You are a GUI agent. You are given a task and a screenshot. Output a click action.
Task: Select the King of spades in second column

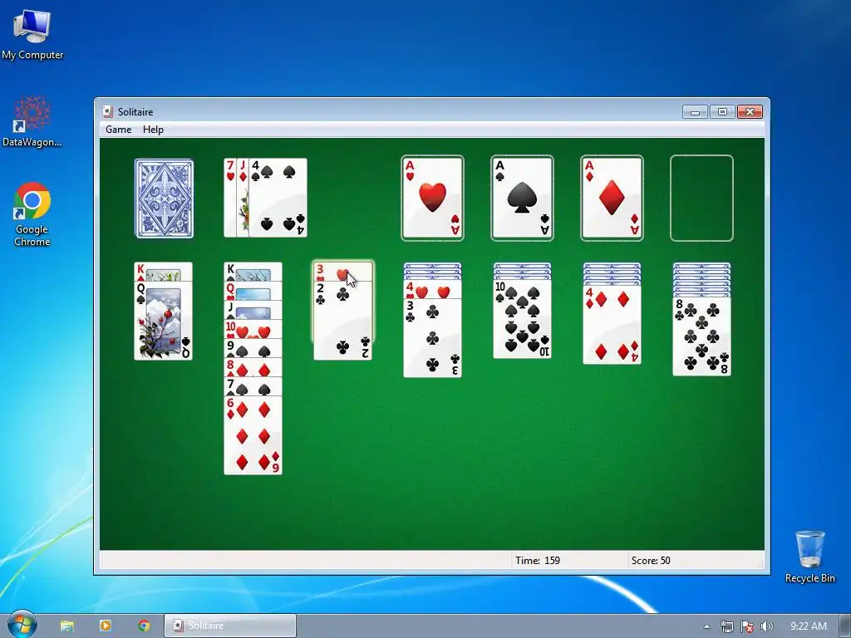(x=253, y=272)
